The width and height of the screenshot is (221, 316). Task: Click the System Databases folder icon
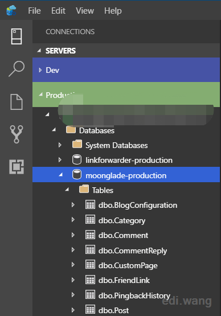(x=77, y=144)
